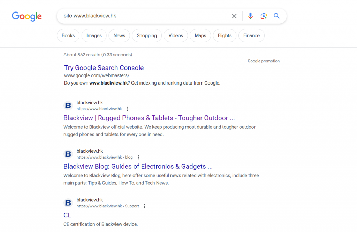Screen dimensions: 357x232
Task: Open the Flights filter
Action: [225, 36]
